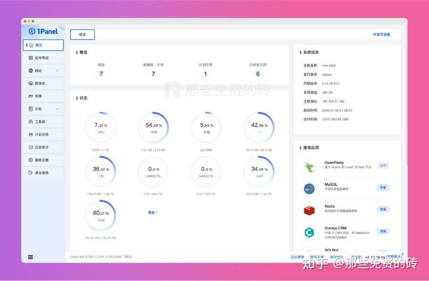Click the 内存 54.29% memory gauge
The width and height of the screenshot is (429, 281).
point(154,127)
